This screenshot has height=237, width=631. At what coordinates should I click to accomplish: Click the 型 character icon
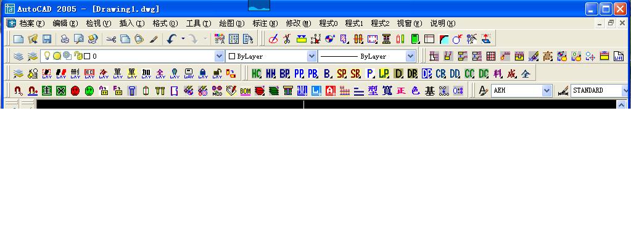[x=373, y=91]
